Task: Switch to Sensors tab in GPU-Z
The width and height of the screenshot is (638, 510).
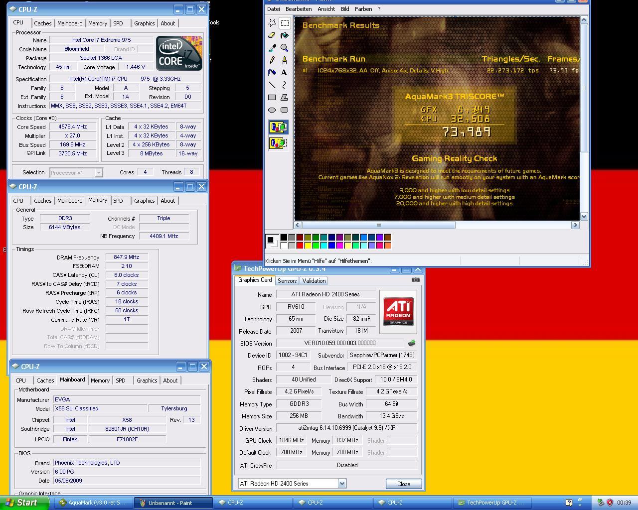Action: (287, 281)
